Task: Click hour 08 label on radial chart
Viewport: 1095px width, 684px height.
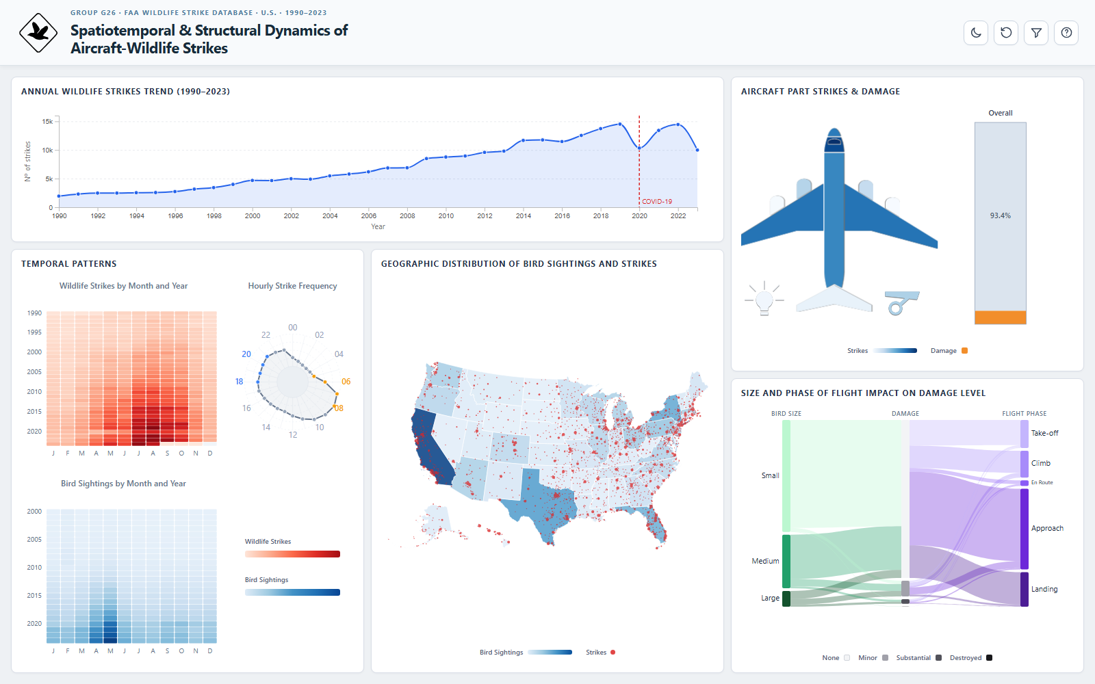Action: (x=339, y=408)
